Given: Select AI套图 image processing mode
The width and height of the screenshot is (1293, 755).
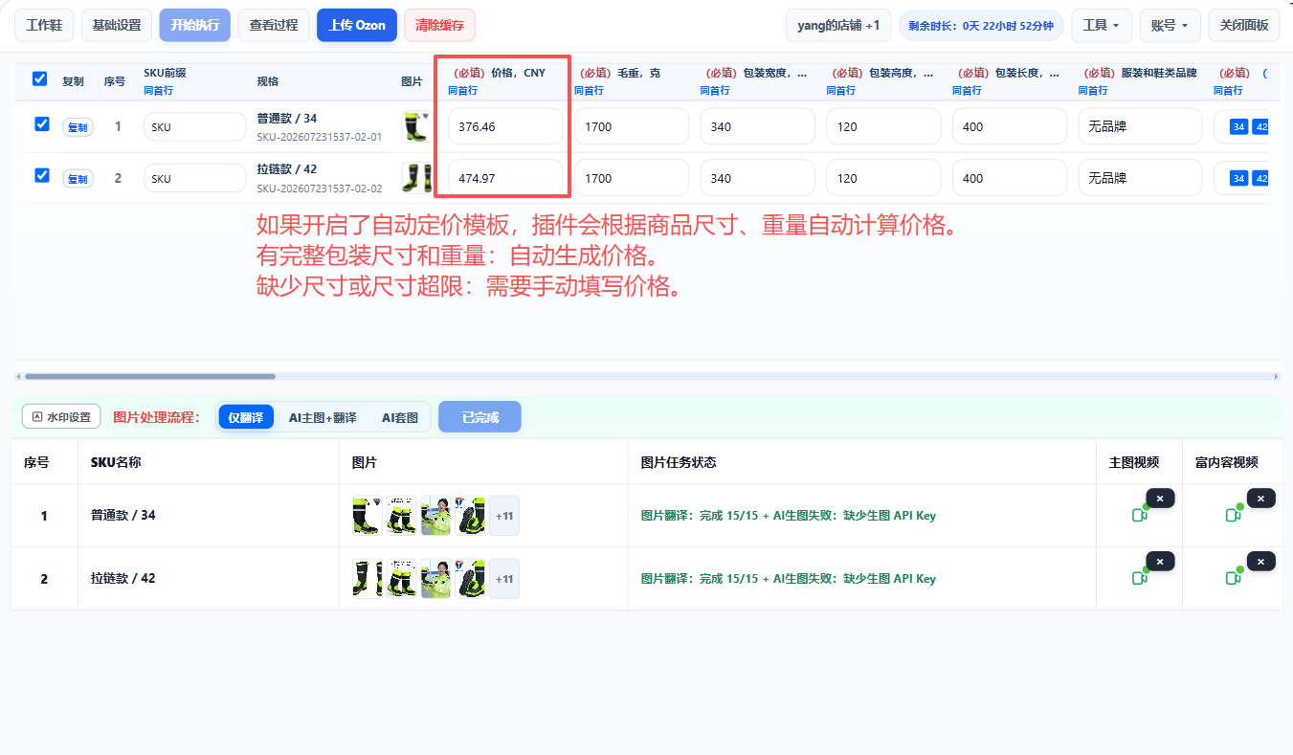Looking at the screenshot, I should pos(400,417).
